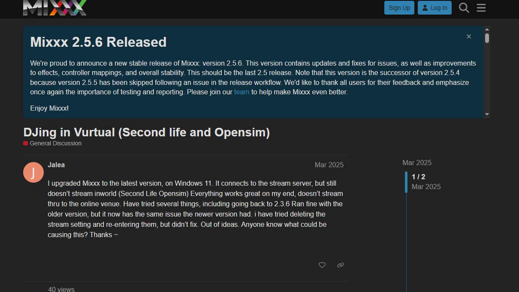Click the Log In button
This screenshot has width=519, height=292.
(x=435, y=8)
